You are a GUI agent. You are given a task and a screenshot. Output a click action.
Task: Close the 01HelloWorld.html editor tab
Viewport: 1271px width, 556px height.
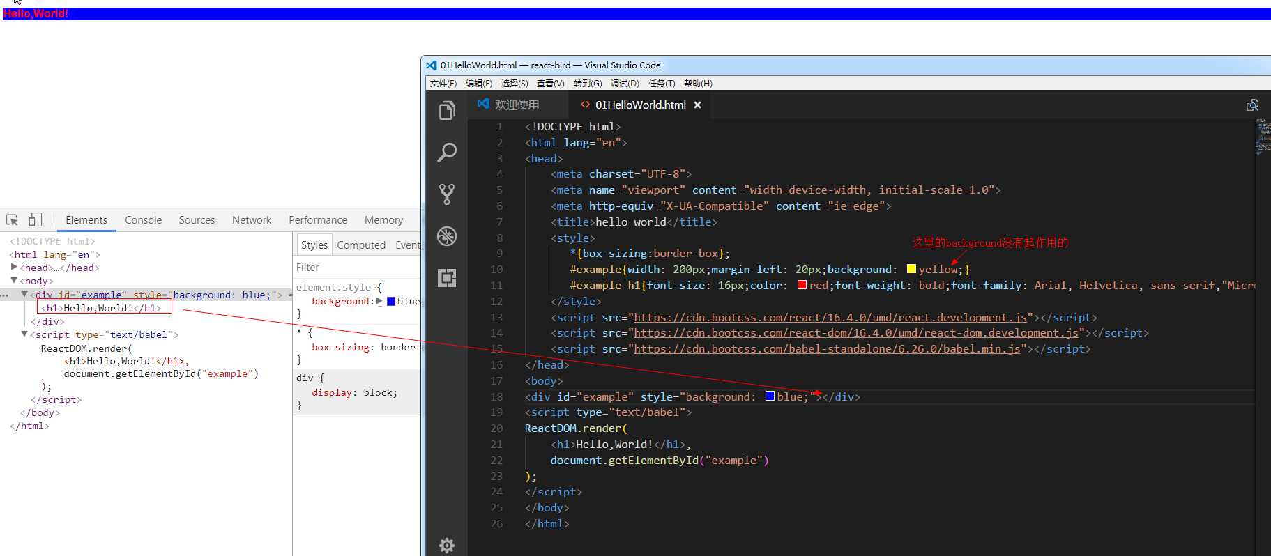[x=697, y=105]
